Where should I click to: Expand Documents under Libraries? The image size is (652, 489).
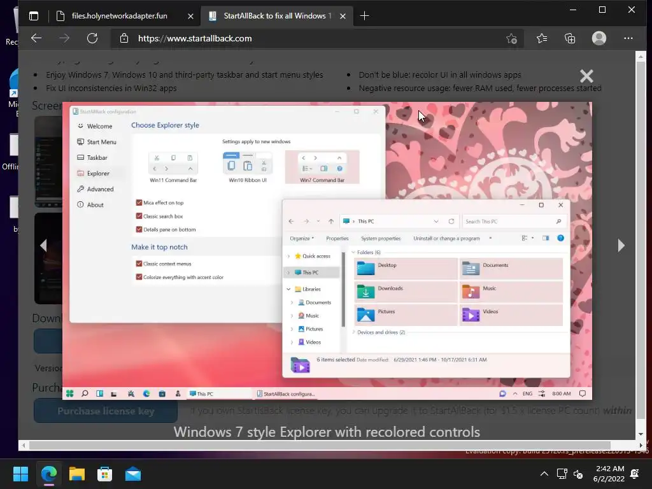292,302
